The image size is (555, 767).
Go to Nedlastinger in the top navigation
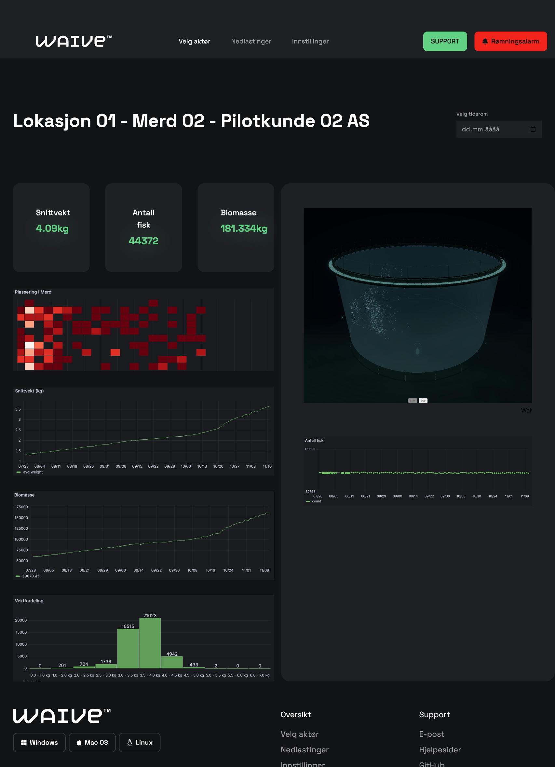(251, 41)
